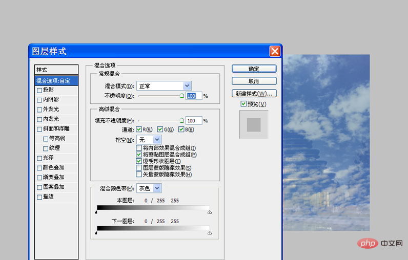Check 矢量蒙版隐藏效果 option
This screenshot has width=408, height=260.
pos(139,175)
